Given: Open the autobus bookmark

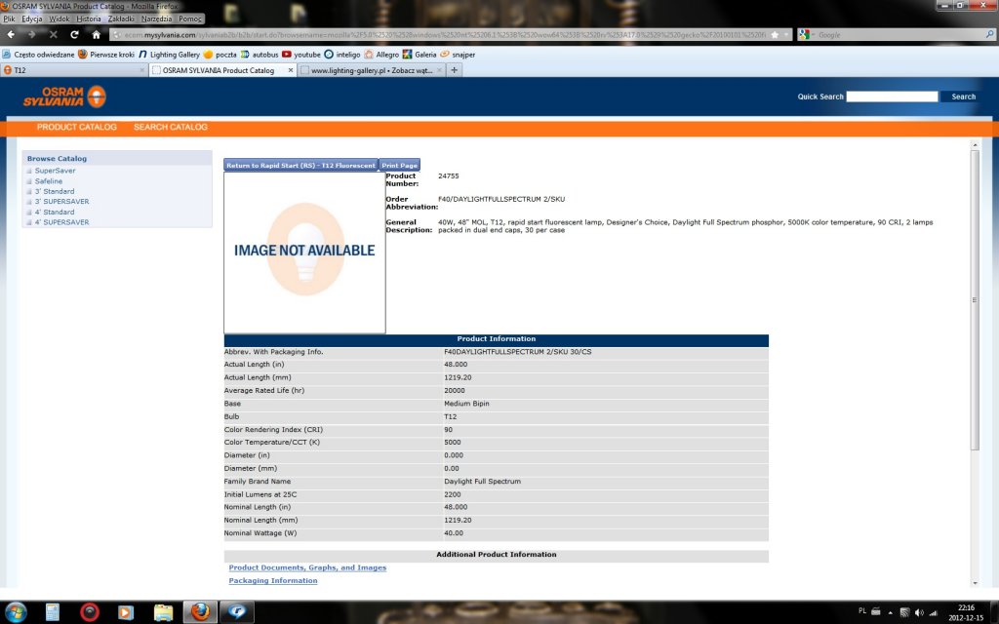Looking at the screenshot, I should (x=260, y=55).
